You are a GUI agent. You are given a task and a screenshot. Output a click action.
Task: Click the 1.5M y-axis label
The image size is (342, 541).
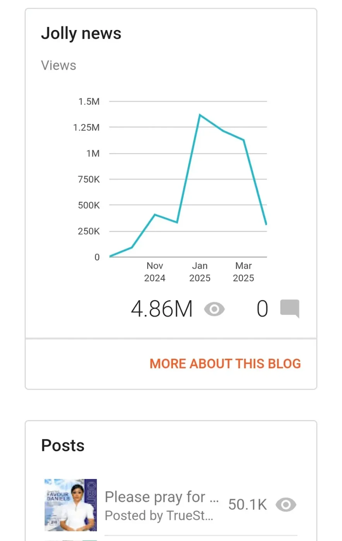(89, 102)
